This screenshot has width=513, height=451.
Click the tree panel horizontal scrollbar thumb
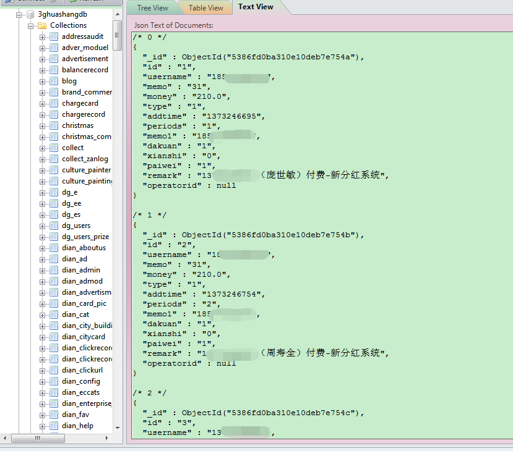pyautogui.click(x=38, y=438)
